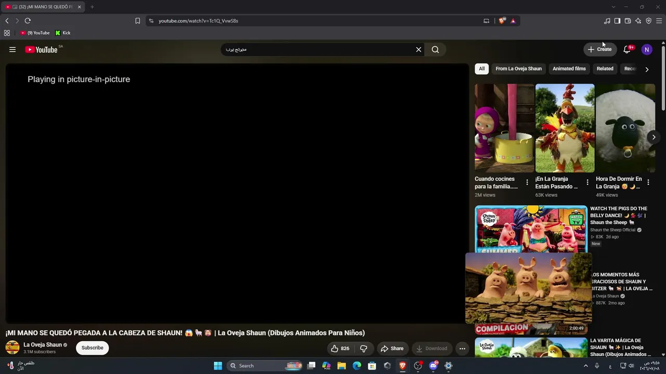Image resolution: width=666 pixels, height=374 pixels.
Task: Open Microsoft Edge from the taskbar
Action: click(357, 366)
